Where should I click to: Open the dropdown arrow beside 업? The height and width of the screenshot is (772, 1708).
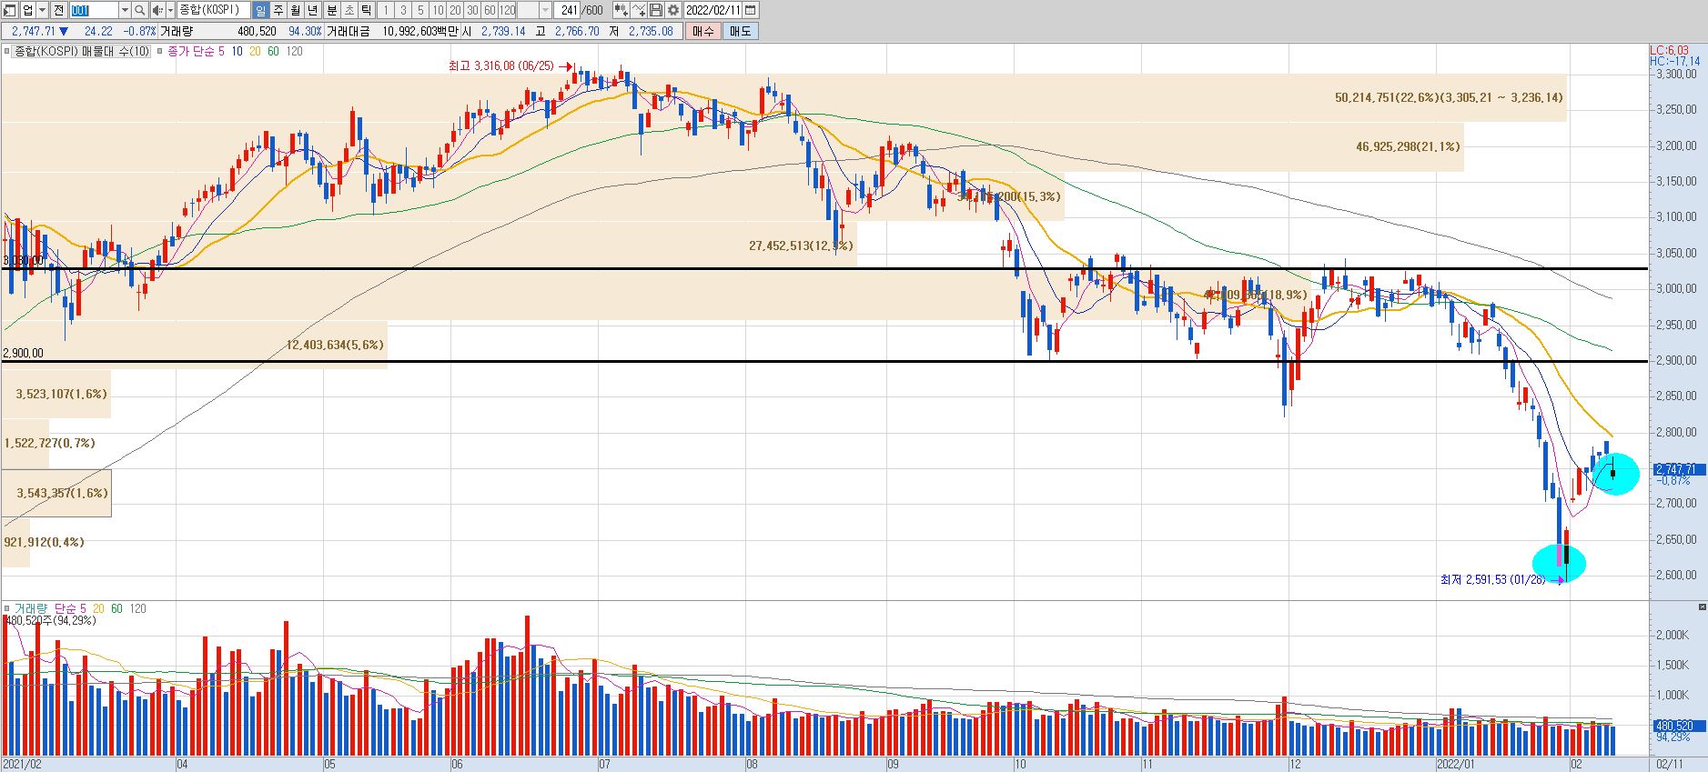42,10
